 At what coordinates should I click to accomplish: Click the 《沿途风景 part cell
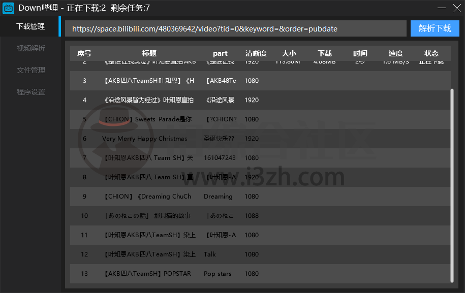tap(220, 100)
